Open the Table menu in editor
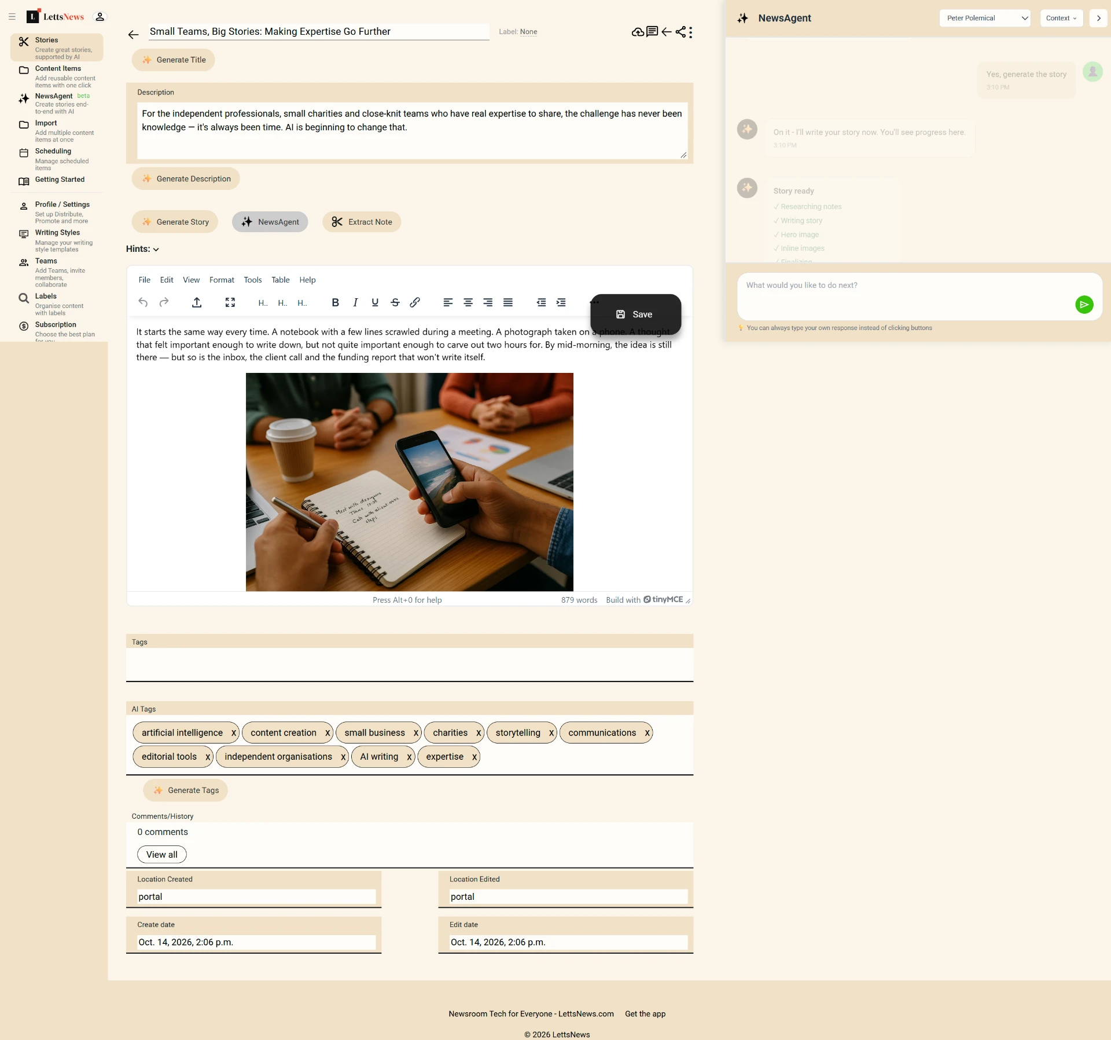1111x1040 pixels. pyautogui.click(x=281, y=280)
